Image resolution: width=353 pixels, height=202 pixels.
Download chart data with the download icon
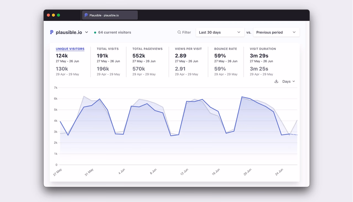pyautogui.click(x=276, y=81)
